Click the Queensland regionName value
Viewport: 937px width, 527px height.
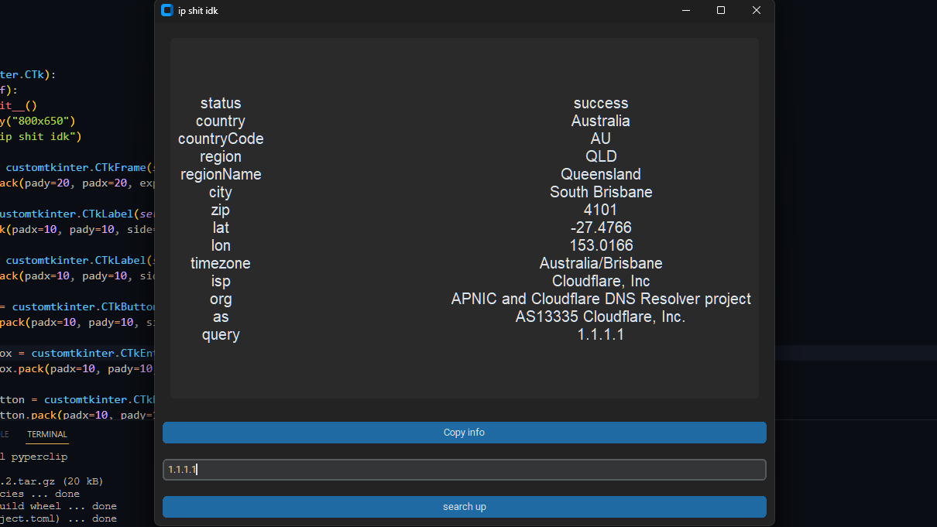pyautogui.click(x=600, y=174)
